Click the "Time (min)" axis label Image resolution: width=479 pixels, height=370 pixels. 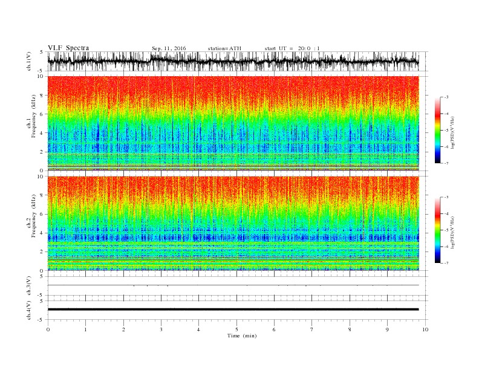(242, 336)
